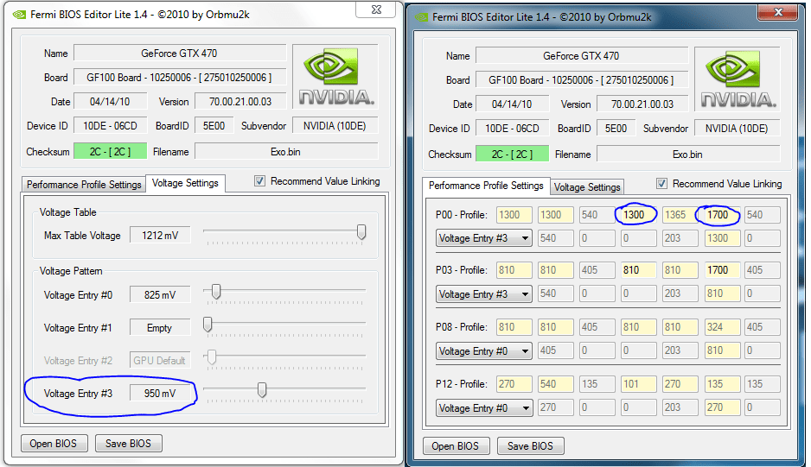
Task: Open P12 Profile voltage entry dropdown
Action: (483, 408)
